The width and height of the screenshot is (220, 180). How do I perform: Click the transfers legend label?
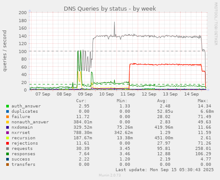(x=23, y=165)
